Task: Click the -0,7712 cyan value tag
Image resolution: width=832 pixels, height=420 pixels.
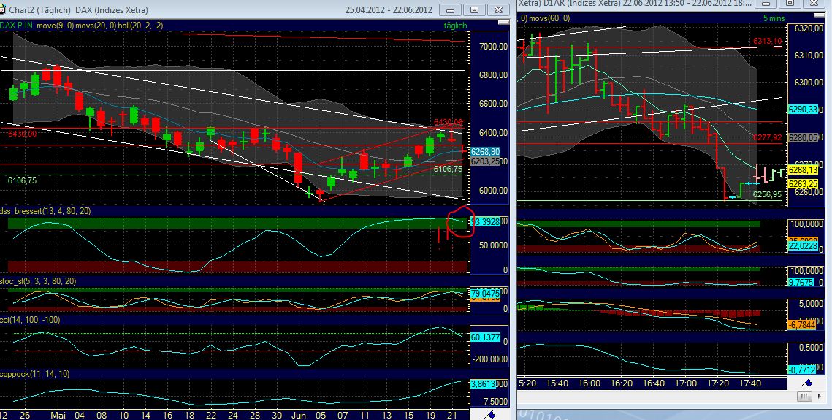Action: (x=802, y=370)
